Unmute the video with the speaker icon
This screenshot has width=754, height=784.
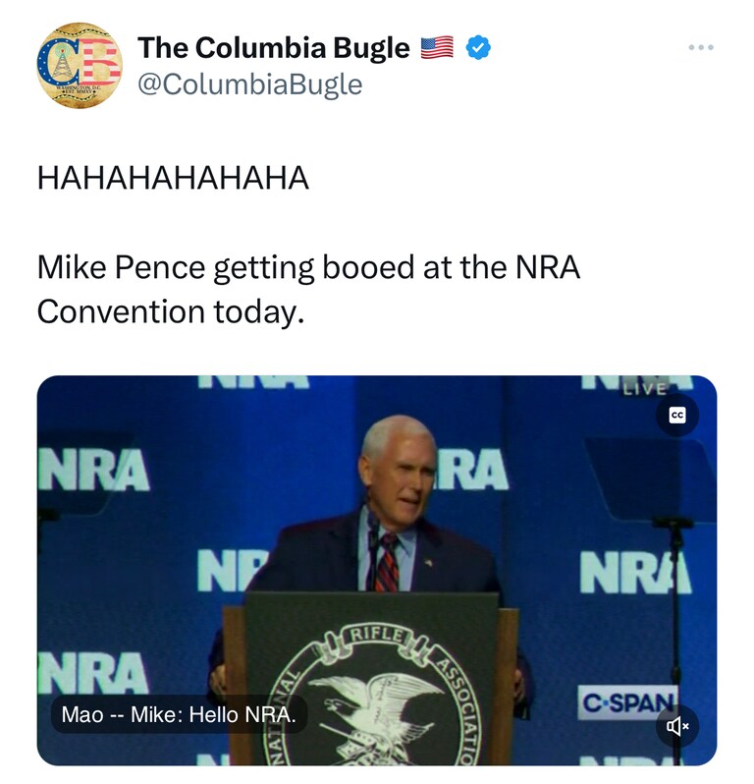click(677, 726)
